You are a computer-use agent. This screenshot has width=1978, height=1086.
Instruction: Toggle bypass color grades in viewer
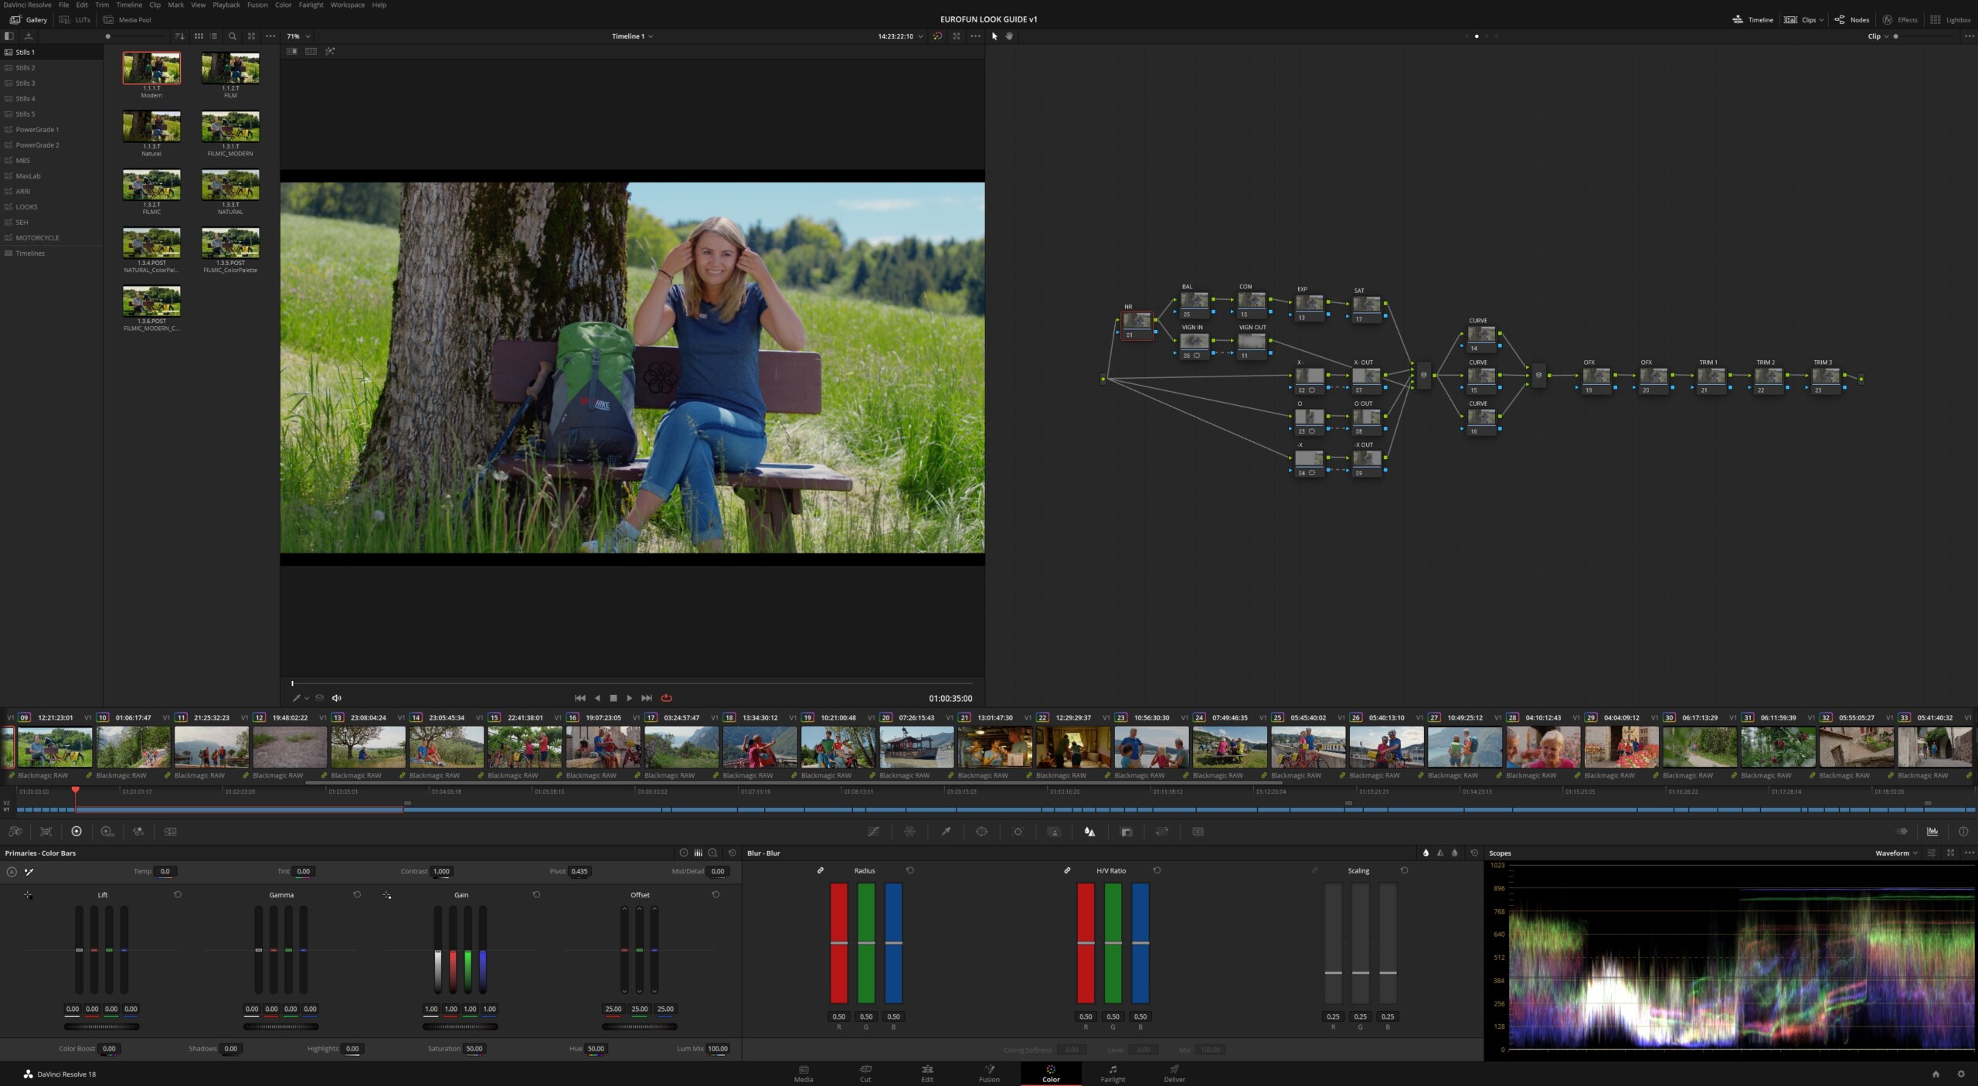click(x=937, y=36)
